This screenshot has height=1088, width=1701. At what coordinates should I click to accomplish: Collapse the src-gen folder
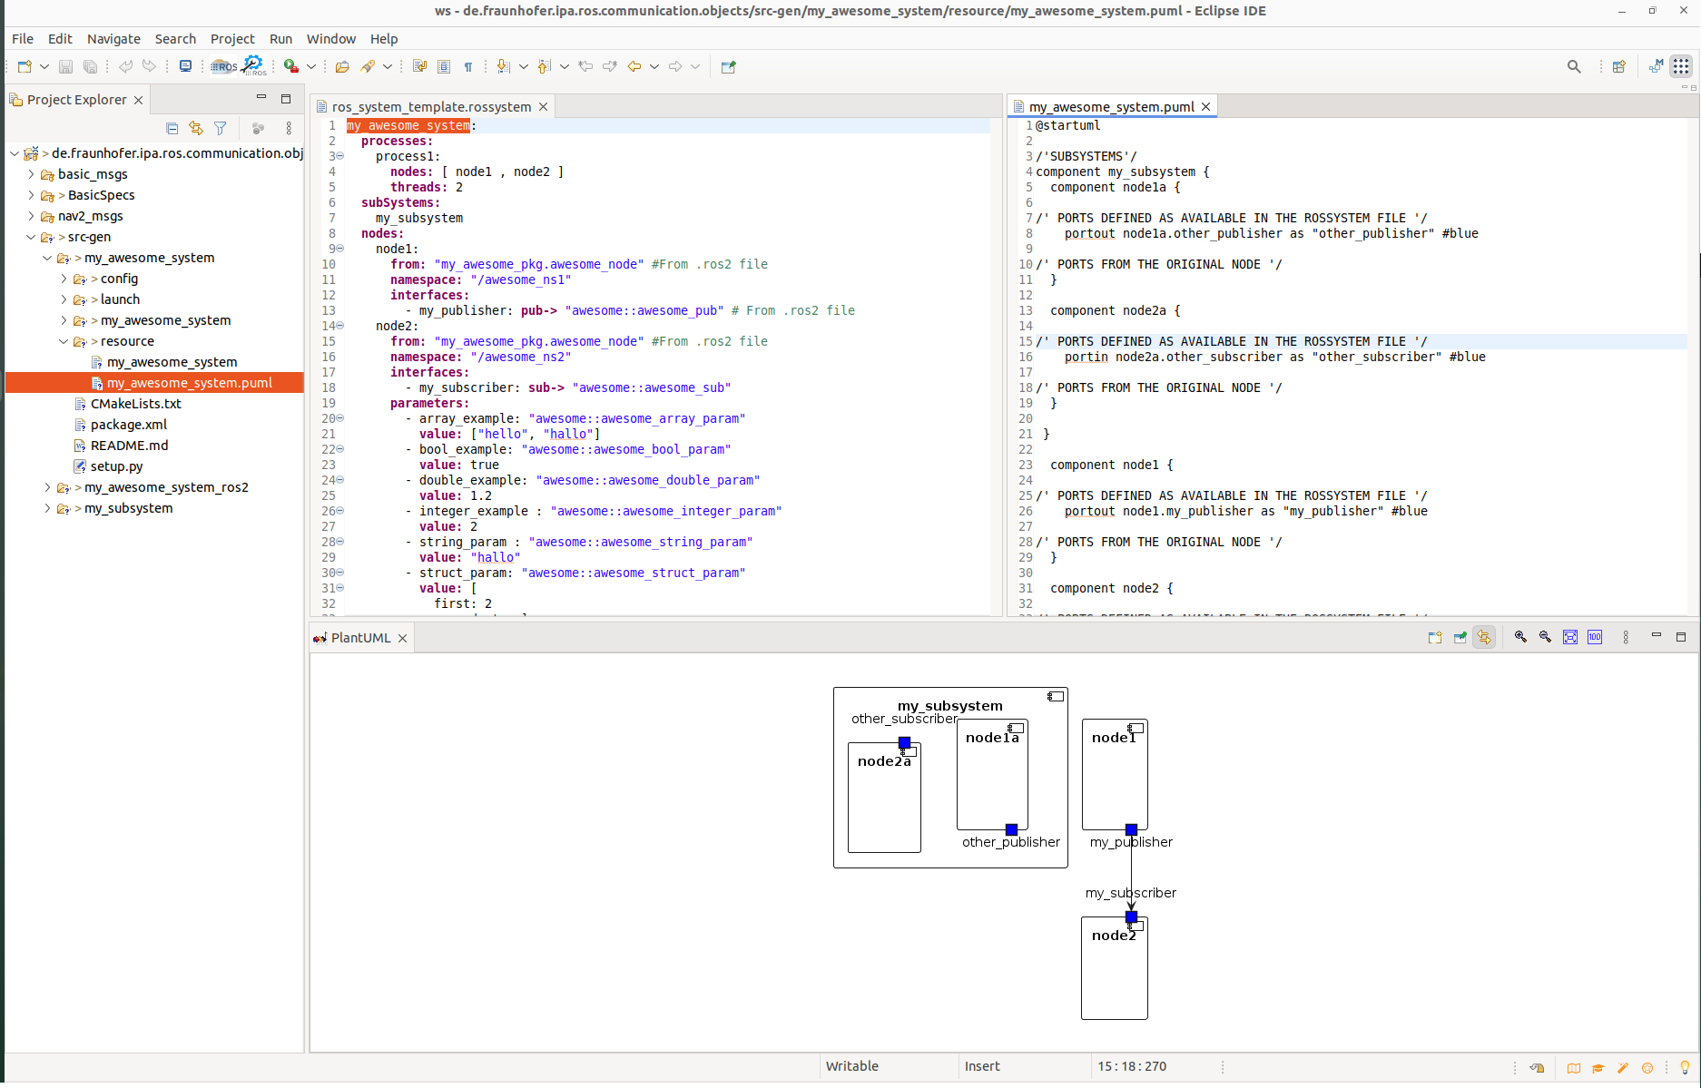point(31,237)
